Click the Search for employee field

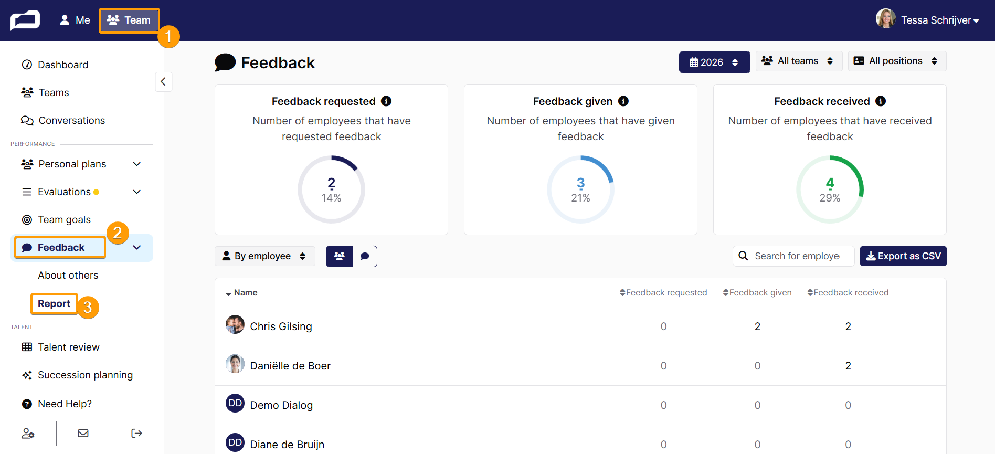click(x=793, y=256)
